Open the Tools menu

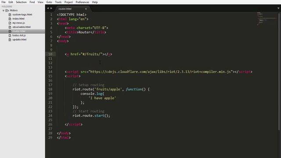click(58, 2)
